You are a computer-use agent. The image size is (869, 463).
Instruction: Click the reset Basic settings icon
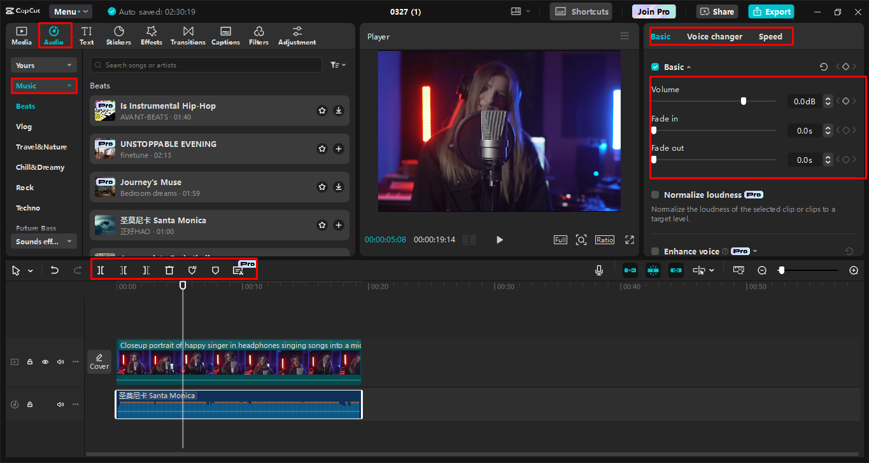pyautogui.click(x=824, y=67)
